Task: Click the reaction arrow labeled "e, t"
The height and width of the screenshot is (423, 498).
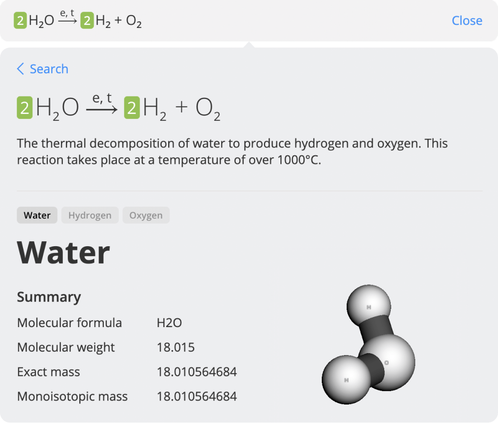Action: (102, 106)
